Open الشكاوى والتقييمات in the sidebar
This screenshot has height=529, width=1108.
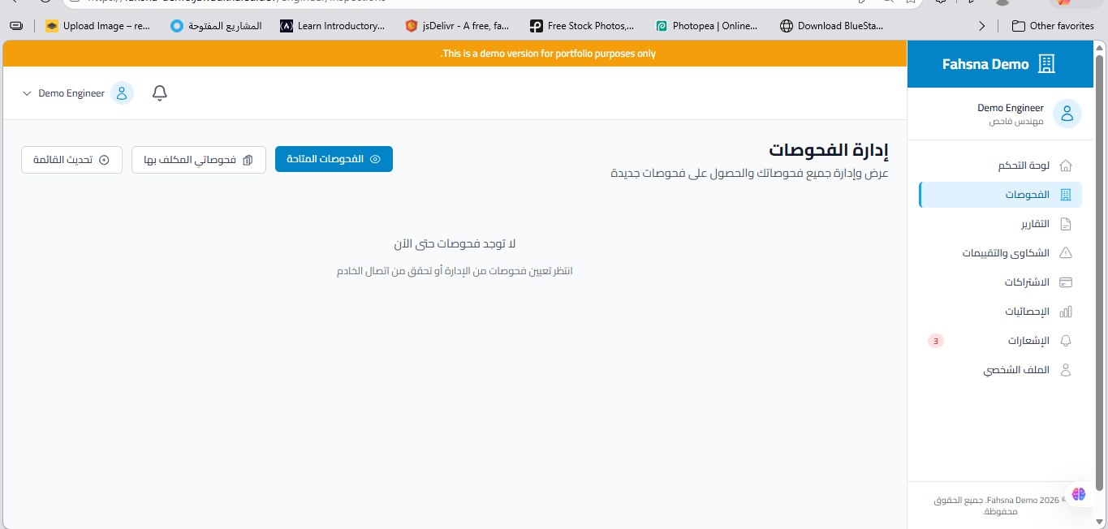1000,253
